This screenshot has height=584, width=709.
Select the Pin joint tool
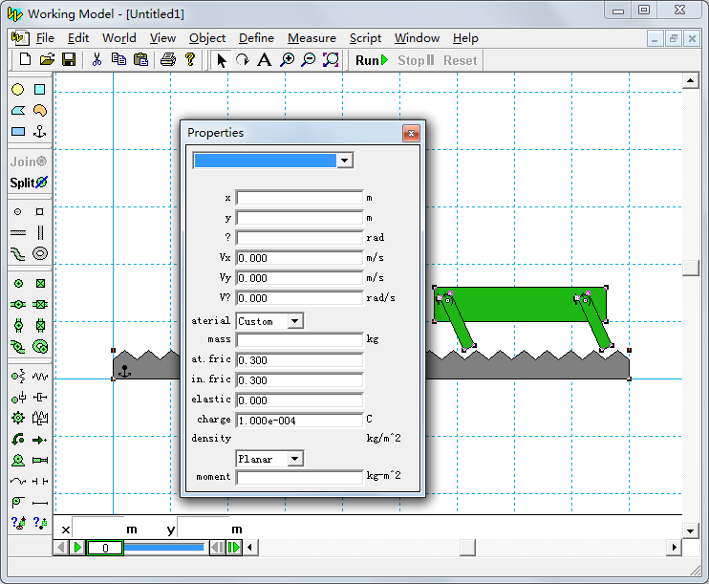(x=18, y=284)
